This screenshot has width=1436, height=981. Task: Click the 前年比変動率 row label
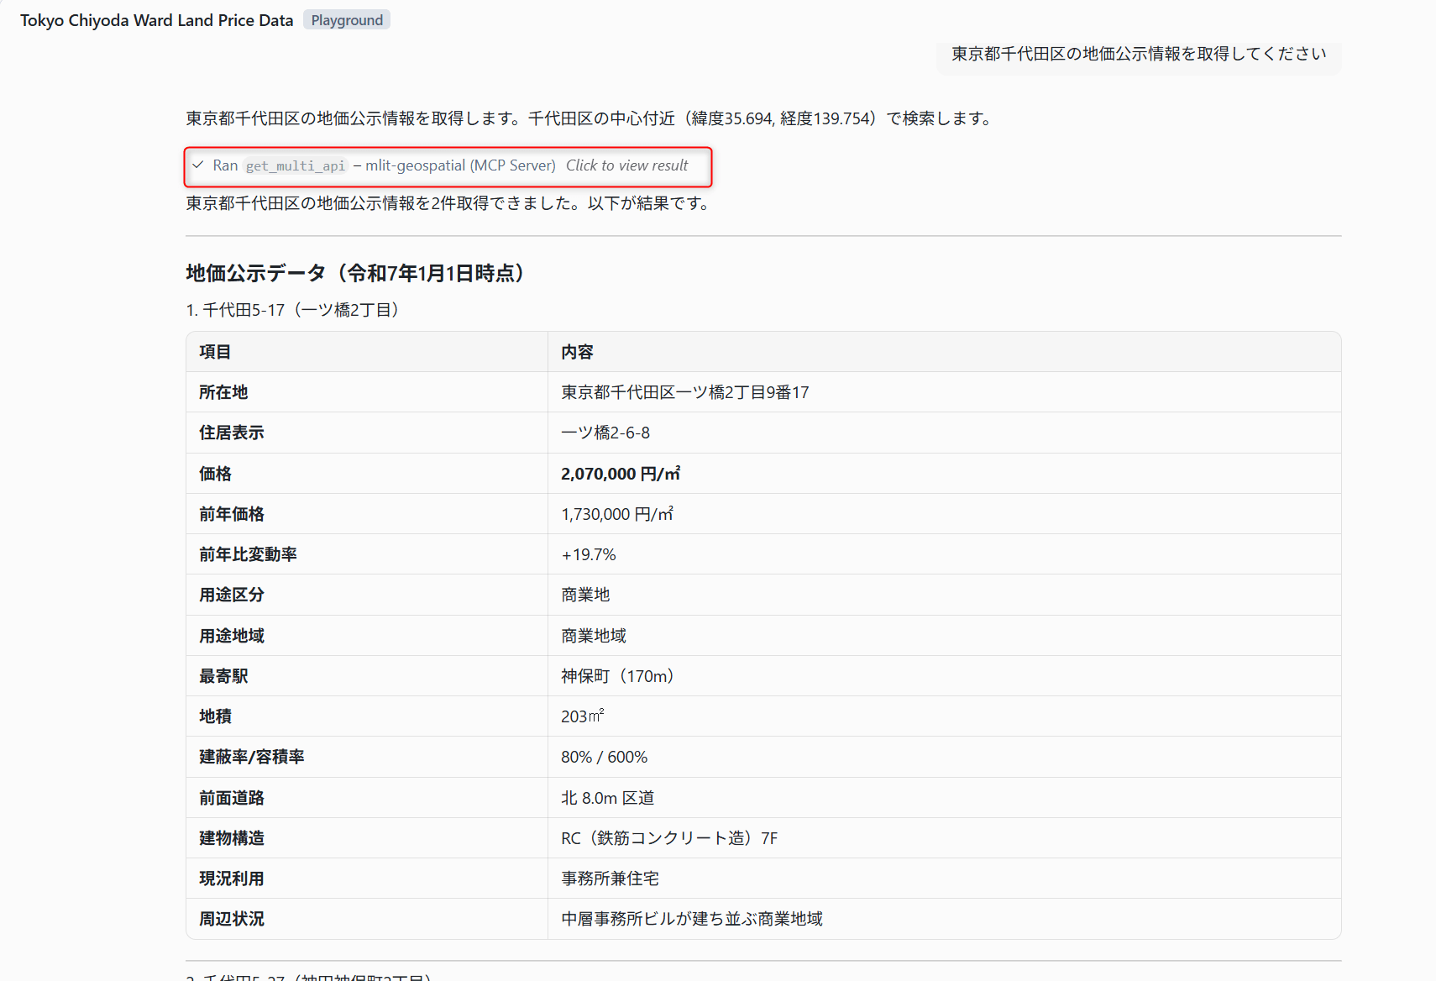point(248,554)
